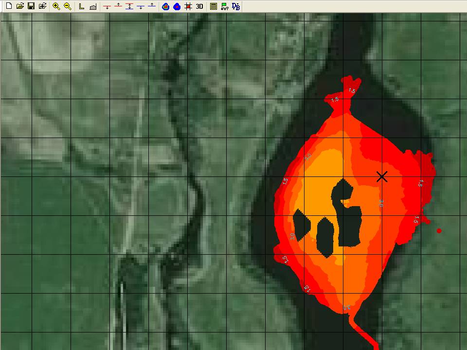Zoom in with the plus magnifier
Image resolution: width=467 pixels, height=350 pixels.
tap(56, 6)
